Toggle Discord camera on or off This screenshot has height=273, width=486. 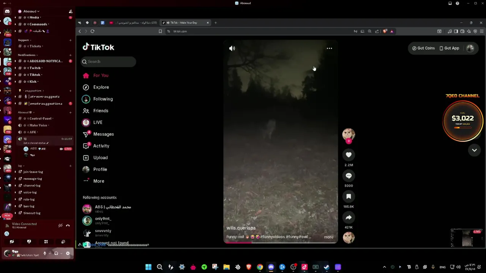coord(12,242)
